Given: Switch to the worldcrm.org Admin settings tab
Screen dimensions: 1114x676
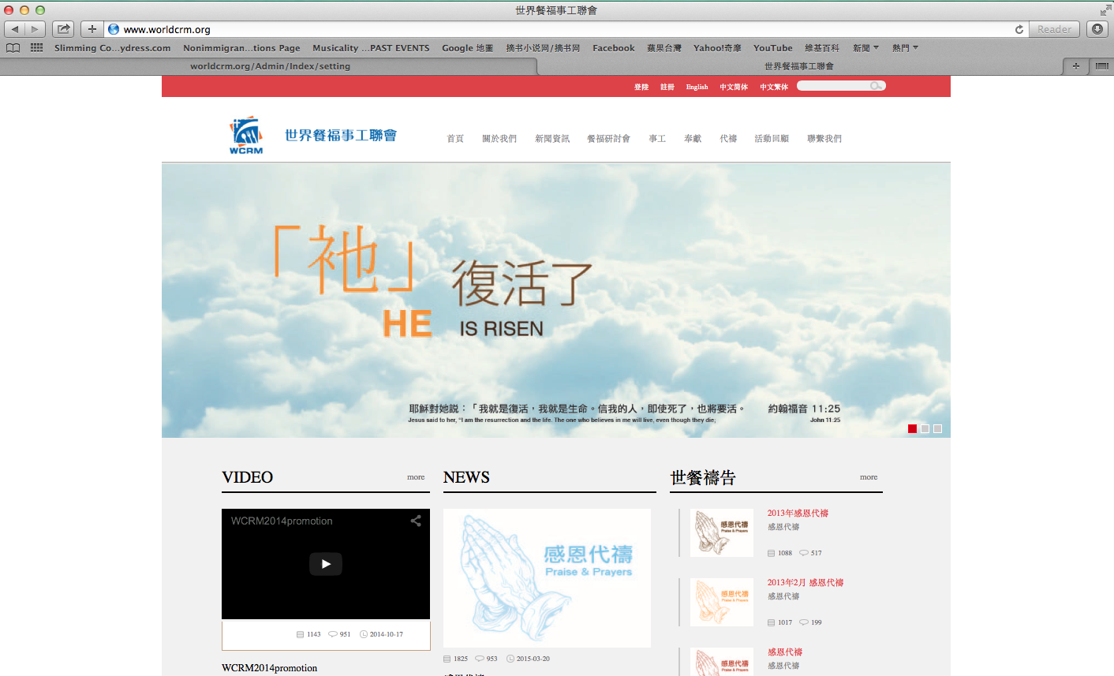Looking at the screenshot, I should (271, 66).
